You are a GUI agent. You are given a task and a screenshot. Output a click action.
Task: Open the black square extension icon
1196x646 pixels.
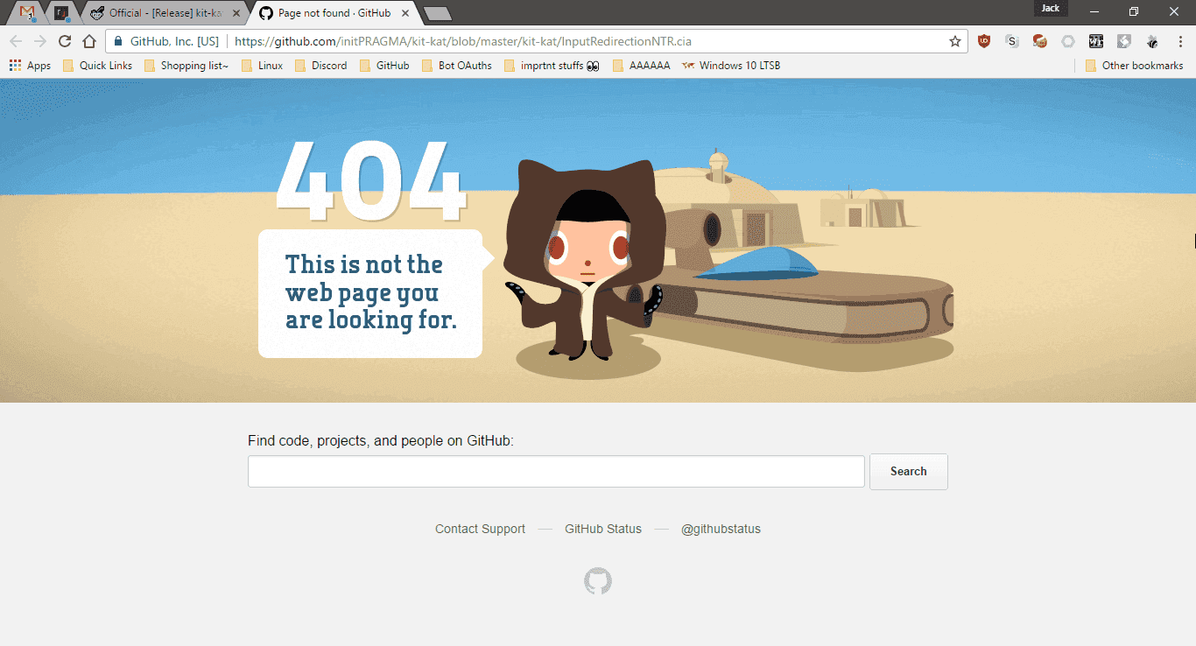coord(1096,41)
